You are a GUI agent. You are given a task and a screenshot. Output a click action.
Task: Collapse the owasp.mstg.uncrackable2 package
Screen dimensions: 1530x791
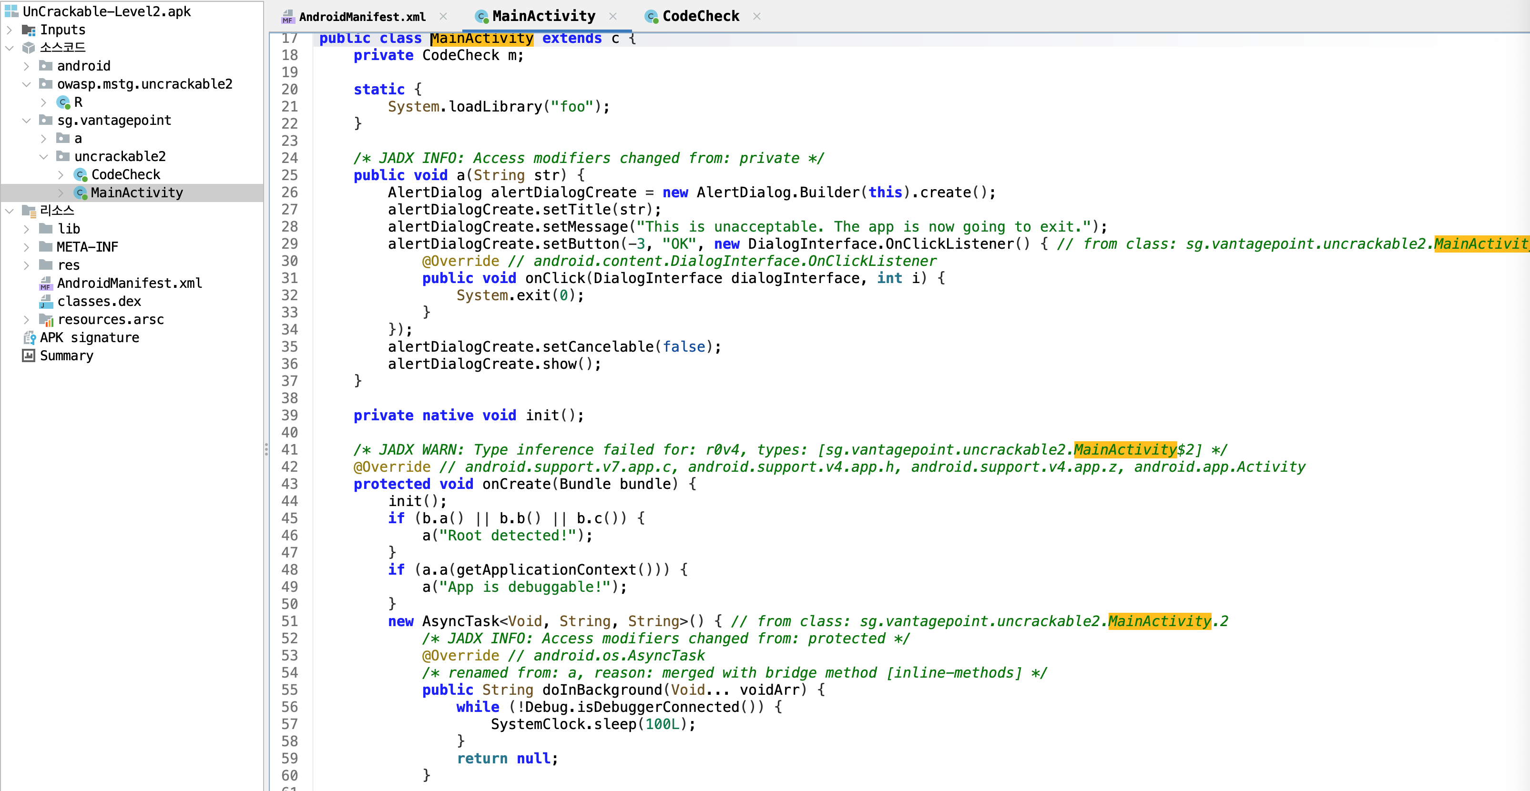[x=26, y=84]
